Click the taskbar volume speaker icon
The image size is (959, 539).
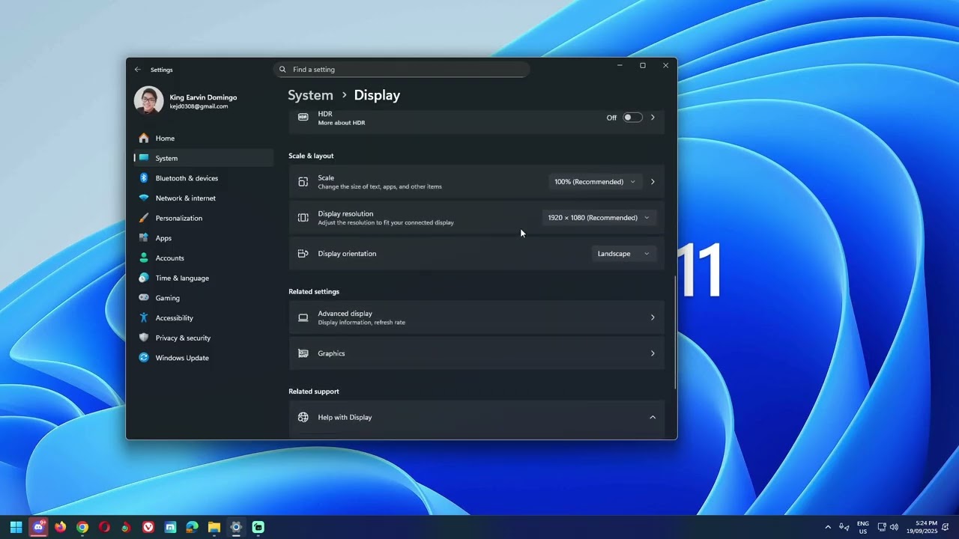894,527
